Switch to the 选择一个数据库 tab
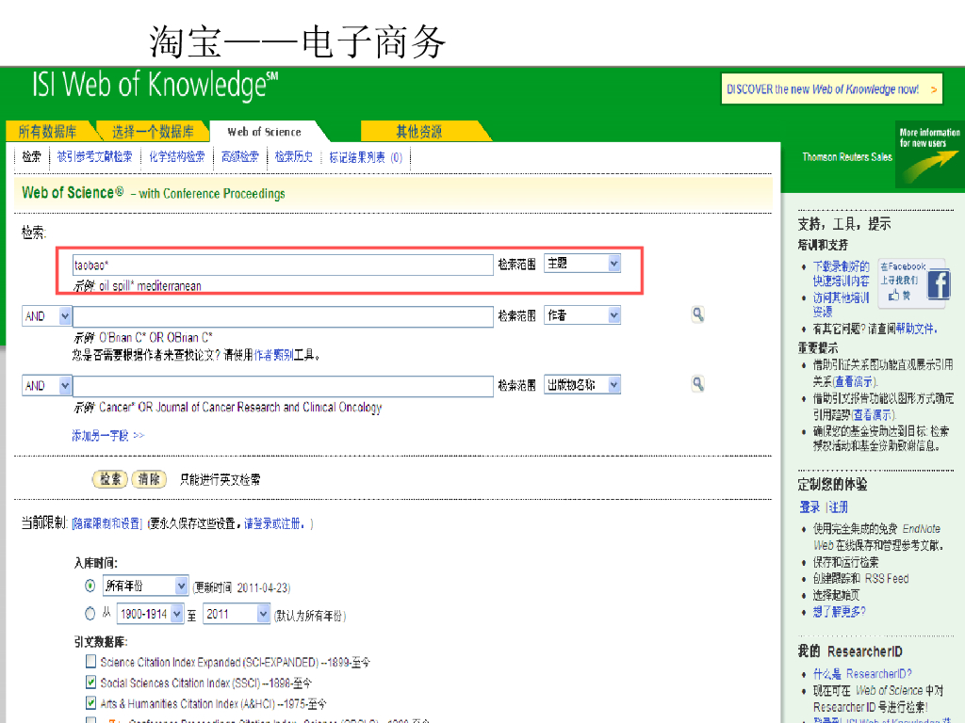 (x=153, y=132)
